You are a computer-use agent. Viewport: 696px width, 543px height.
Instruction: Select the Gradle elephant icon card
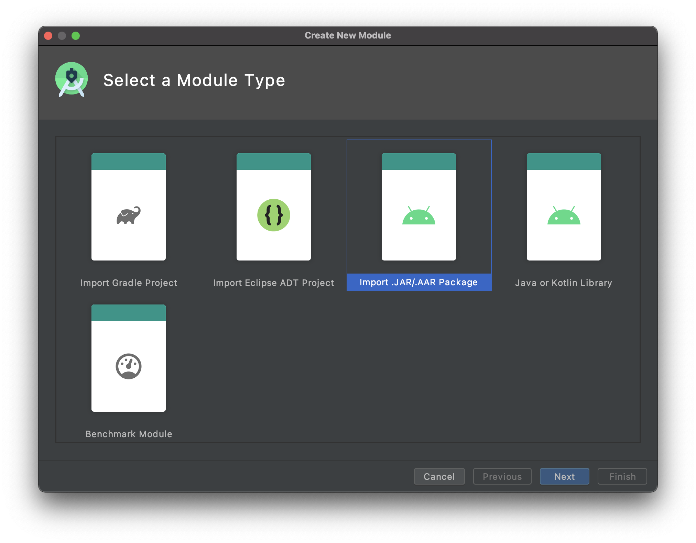pyautogui.click(x=129, y=207)
